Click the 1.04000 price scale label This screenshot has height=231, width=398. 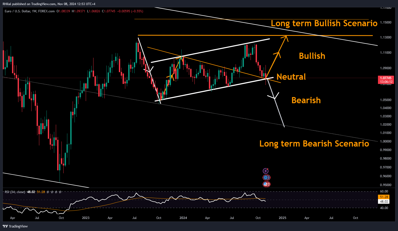[386, 108]
